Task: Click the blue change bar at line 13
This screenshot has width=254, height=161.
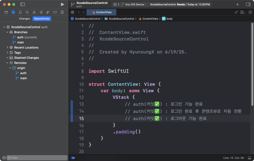Action: pyautogui.click(x=72, y=111)
